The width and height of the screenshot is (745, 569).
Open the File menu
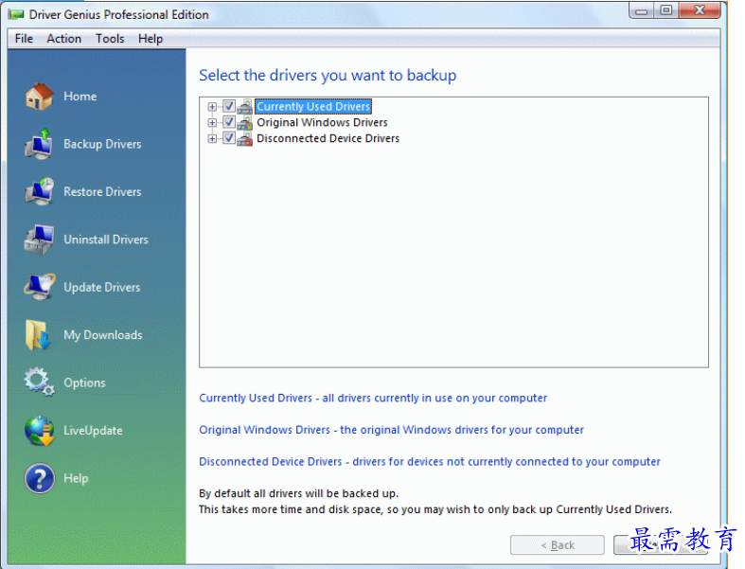[x=24, y=39]
